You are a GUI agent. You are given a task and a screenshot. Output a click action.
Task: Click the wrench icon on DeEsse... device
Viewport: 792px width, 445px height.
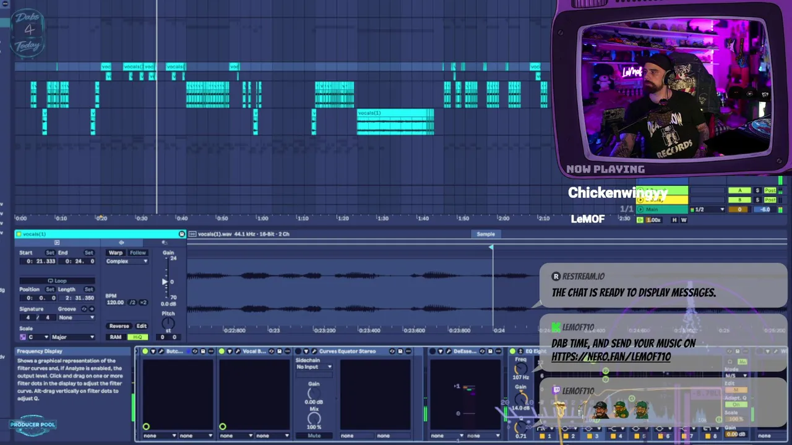click(x=447, y=351)
